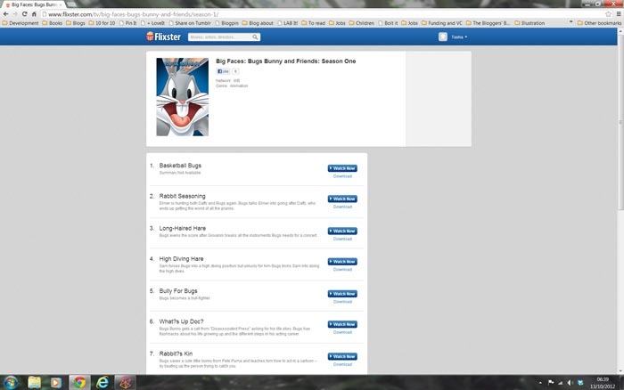
Task: Click the taskbar clock and date
Action: [603, 383]
